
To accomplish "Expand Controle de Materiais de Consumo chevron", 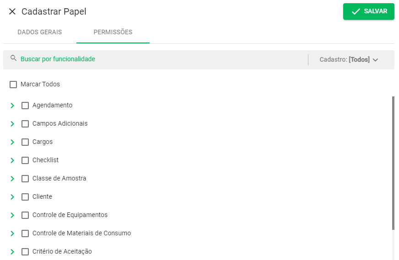I will click(12, 233).
